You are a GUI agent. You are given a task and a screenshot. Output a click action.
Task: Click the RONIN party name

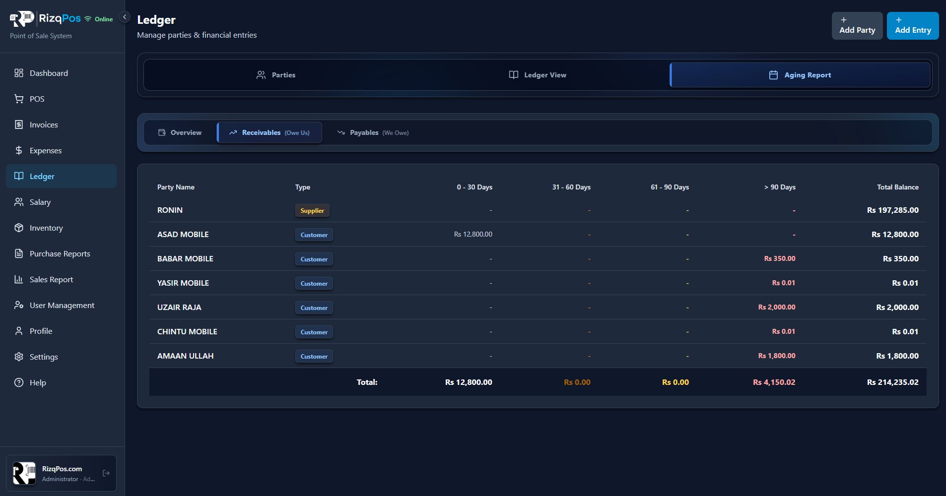click(170, 210)
